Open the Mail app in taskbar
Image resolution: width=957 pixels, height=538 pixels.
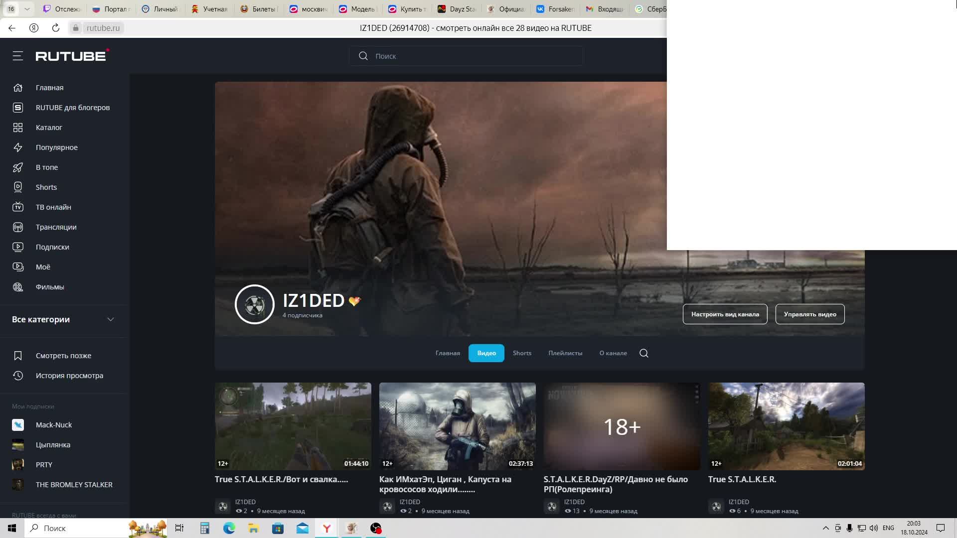click(303, 528)
